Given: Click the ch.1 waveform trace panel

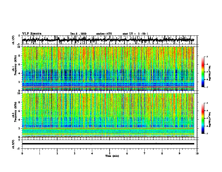Looking at the screenshot, I should point(110,40).
